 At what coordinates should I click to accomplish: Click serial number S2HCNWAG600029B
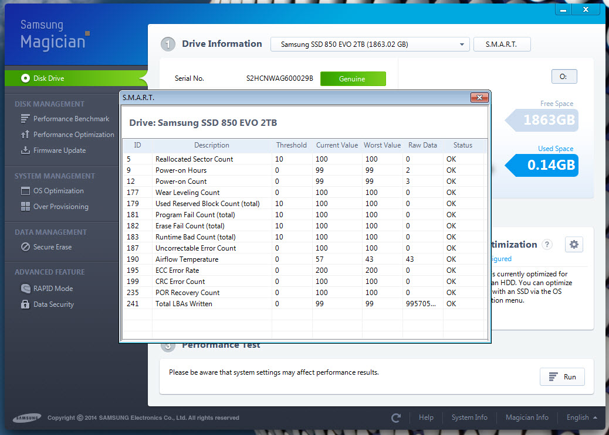click(280, 78)
